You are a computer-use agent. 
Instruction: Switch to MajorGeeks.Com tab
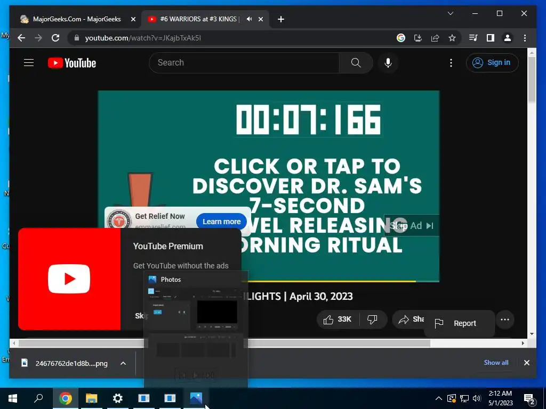pyautogui.click(x=77, y=19)
